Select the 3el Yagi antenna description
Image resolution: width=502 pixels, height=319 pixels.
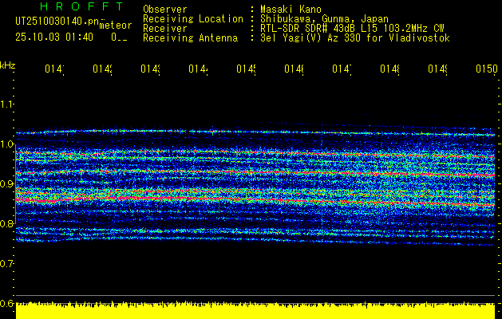[x=355, y=37]
